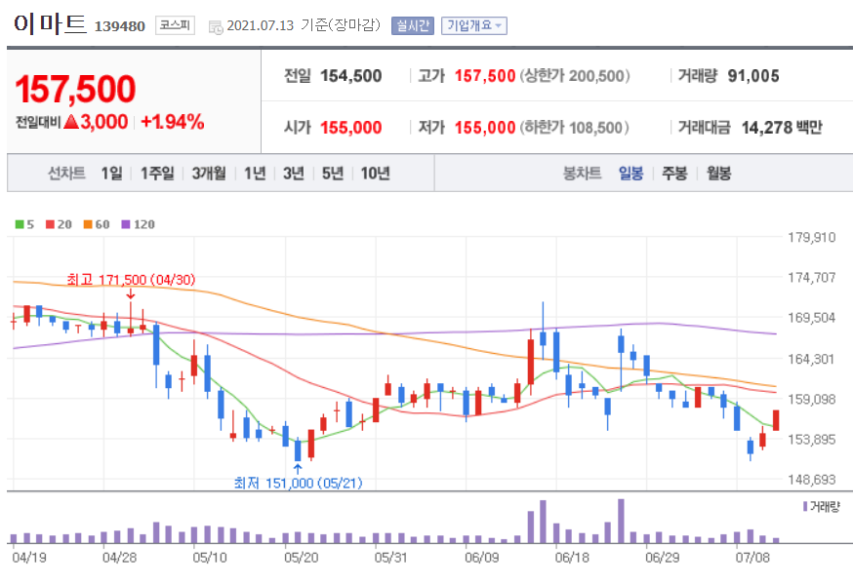Click the calendar icon beside the date
This screenshot has height=584, width=853.
coord(216,26)
